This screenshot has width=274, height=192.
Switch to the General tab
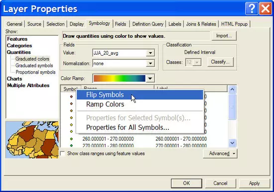click(14, 24)
